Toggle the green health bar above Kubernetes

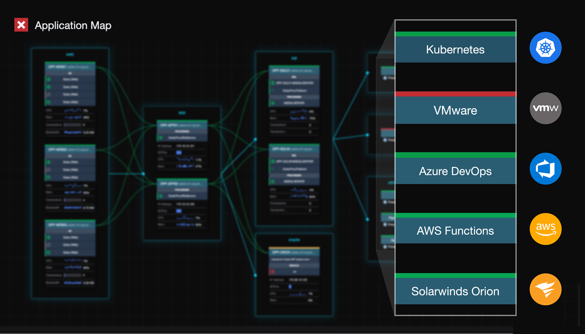(455, 34)
